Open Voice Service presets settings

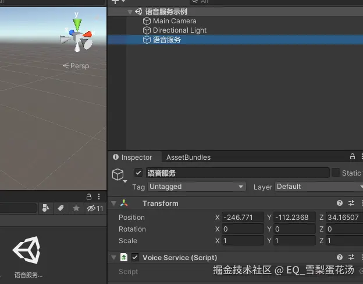351,257
